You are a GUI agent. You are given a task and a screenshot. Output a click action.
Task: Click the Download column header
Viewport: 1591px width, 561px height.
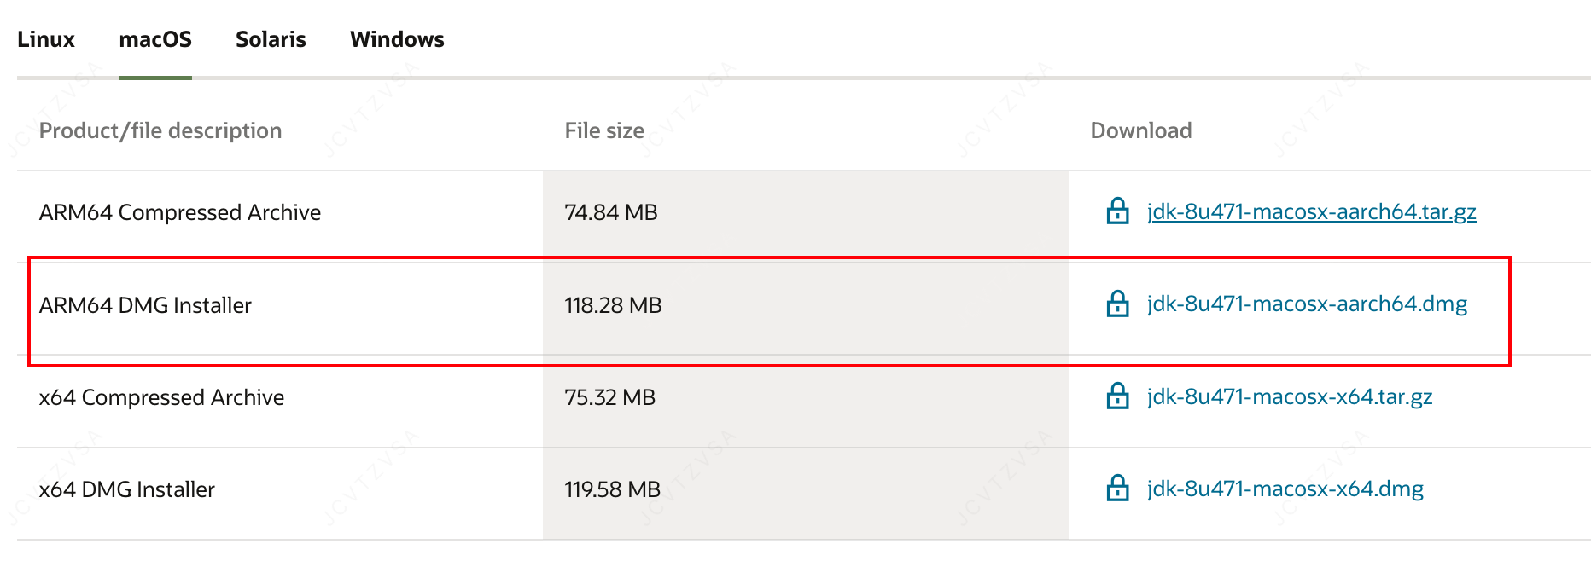1141,130
